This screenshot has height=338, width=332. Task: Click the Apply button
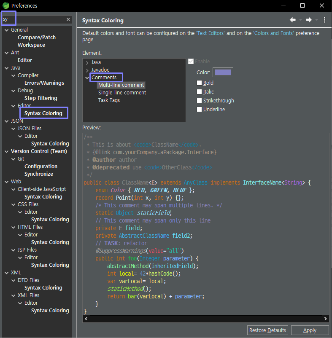pos(310,330)
